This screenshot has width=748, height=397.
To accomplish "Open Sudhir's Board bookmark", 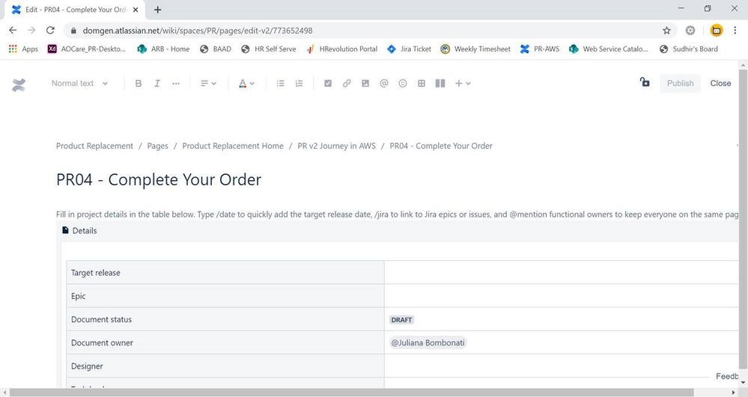I will pyautogui.click(x=688, y=49).
